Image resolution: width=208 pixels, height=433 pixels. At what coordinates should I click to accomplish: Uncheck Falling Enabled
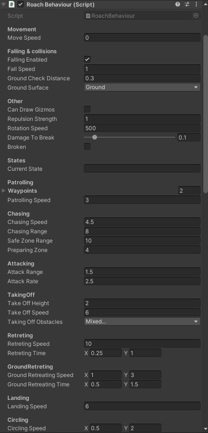click(x=87, y=59)
